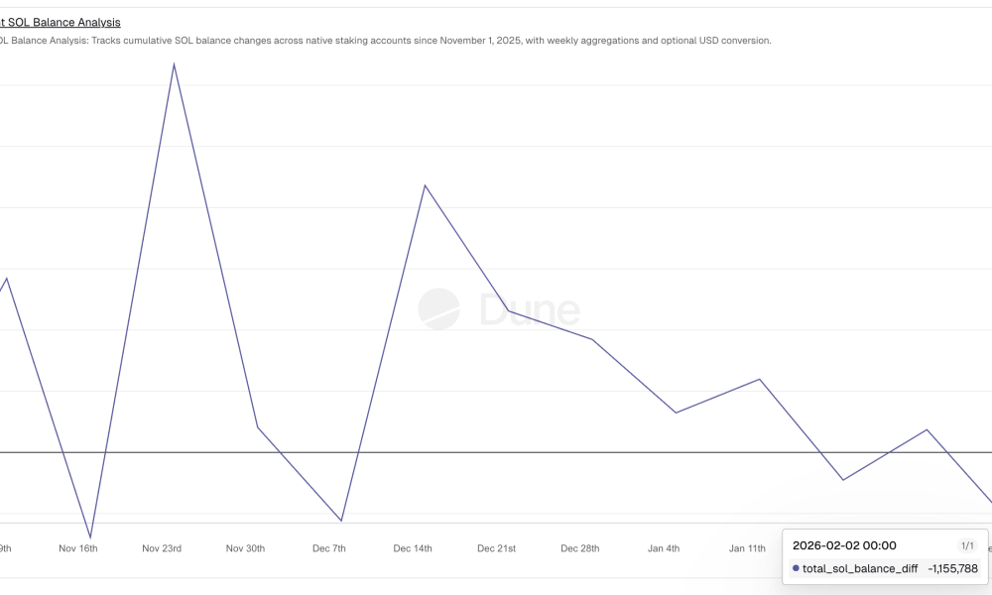Viewport: 992px width, 595px height.
Task: Click the Dec 14th x-axis label
Action: point(413,548)
